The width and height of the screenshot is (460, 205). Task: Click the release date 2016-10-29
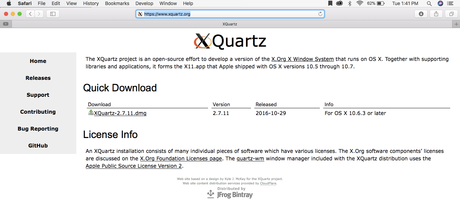[x=271, y=113]
